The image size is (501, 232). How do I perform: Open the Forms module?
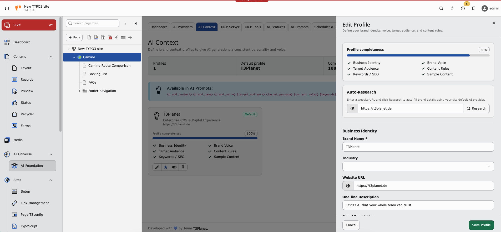click(33, 126)
